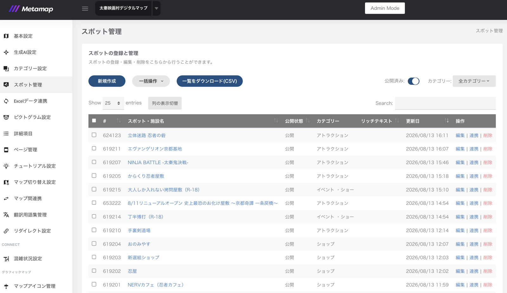Click the 新規作成 button
This screenshot has height=293, width=507.
(x=107, y=81)
